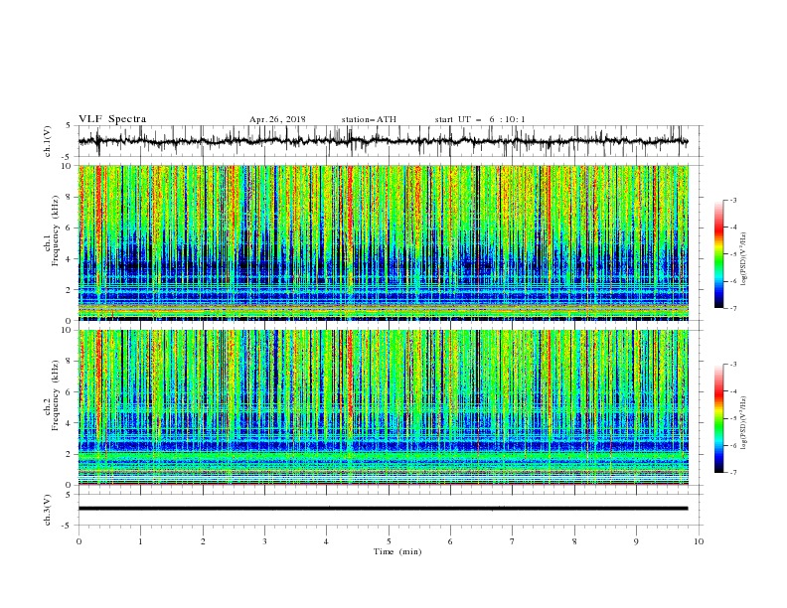Click the "-7" label on ch.2 color bar
787x608 pixels.
[733, 473]
